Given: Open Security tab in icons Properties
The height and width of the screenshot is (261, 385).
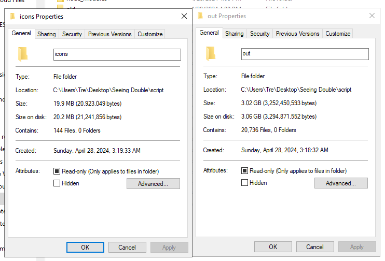Looking at the screenshot, I should pyautogui.click(x=72, y=34).
